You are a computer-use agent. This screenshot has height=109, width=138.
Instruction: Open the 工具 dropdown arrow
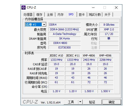80,102
